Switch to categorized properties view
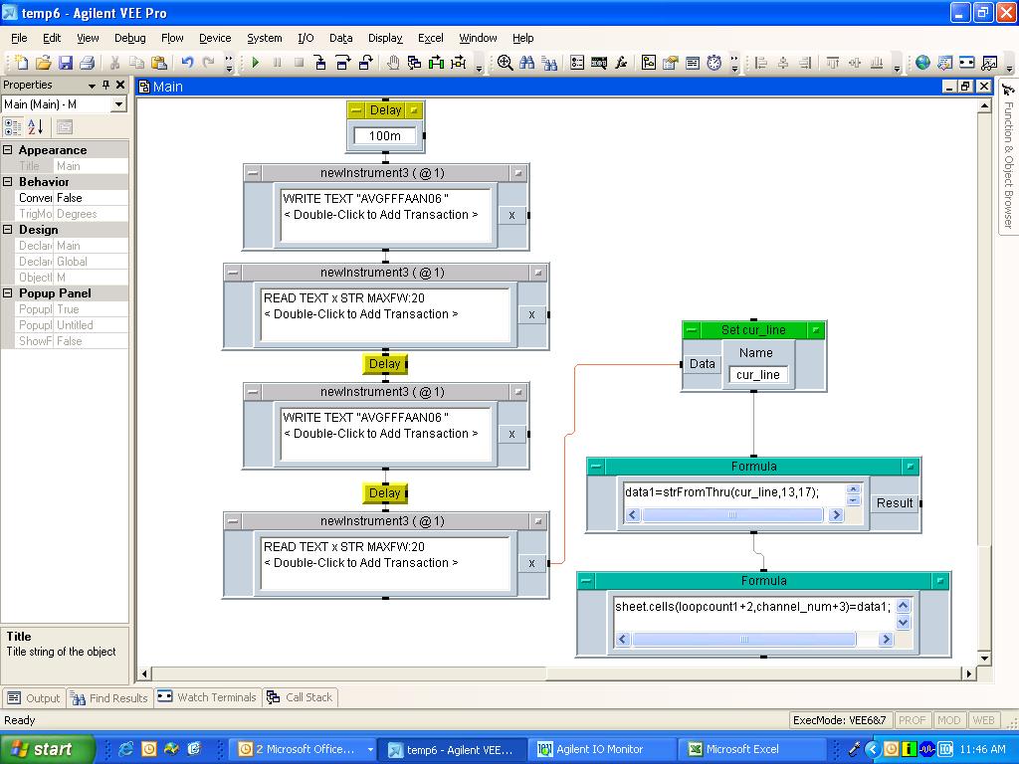The height and width of the screenshot is (764, 1019). coord(13,126)
